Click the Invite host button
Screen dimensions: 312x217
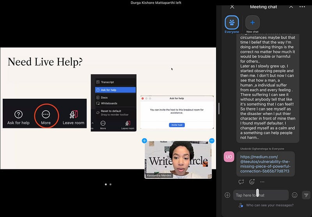pos(177,125)
